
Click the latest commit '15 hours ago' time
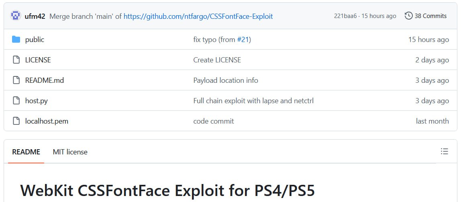point(379,16)
